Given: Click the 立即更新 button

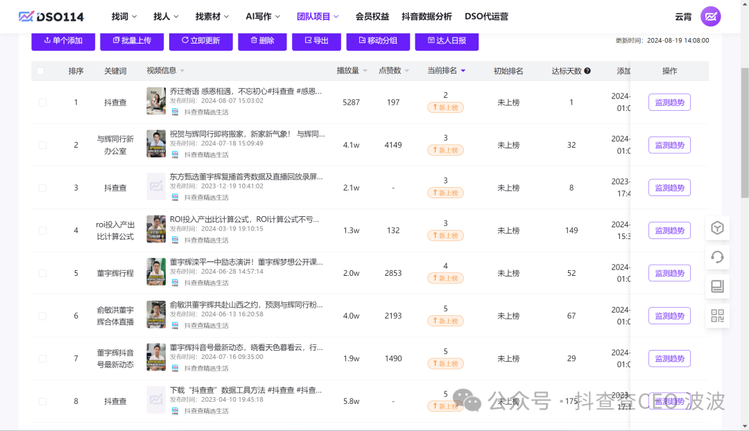Looking at the screenshot, I should [x=200, y=41].
